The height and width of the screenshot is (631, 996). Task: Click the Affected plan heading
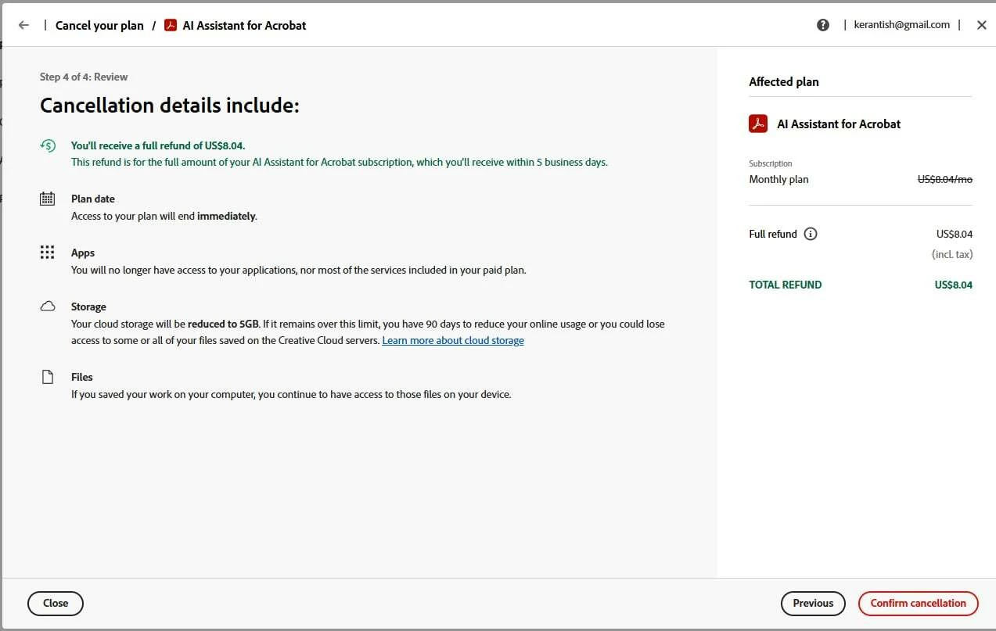coord(784,82)
